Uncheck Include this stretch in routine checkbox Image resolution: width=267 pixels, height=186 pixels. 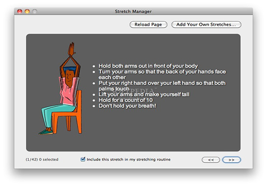coord(83,159)
